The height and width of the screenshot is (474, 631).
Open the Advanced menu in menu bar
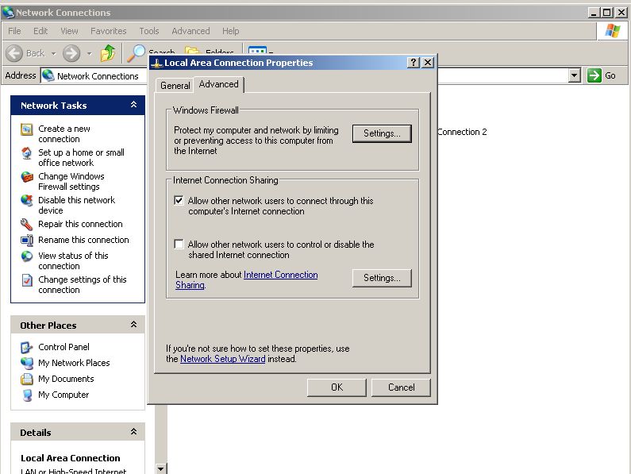(190, 31)
